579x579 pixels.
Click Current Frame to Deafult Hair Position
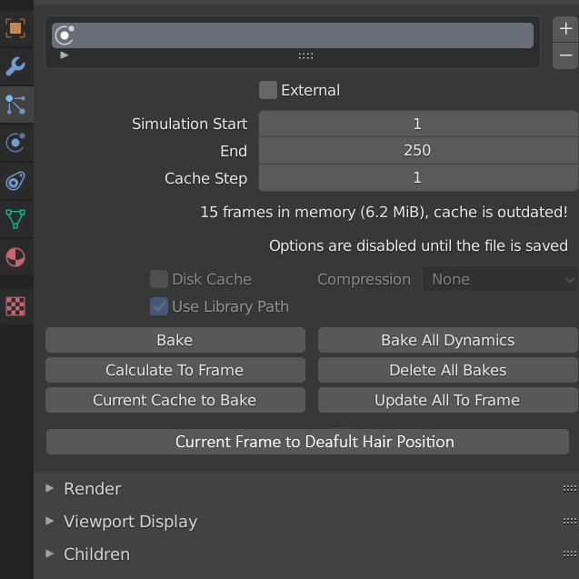307,442
